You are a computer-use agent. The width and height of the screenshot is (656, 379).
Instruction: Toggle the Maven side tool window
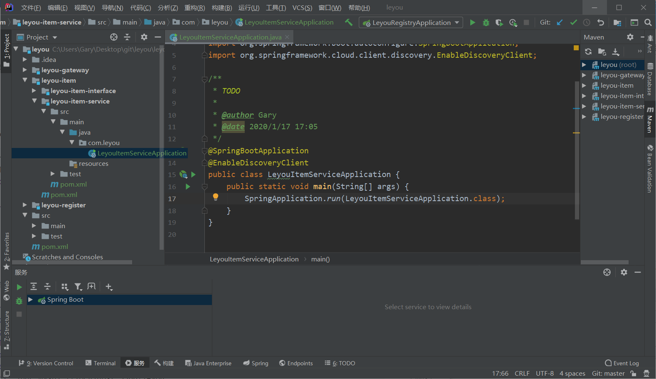(x=650, y=120)
